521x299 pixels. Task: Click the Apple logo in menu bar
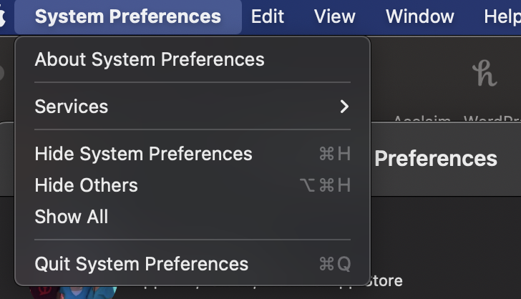(x=2, y=16)
